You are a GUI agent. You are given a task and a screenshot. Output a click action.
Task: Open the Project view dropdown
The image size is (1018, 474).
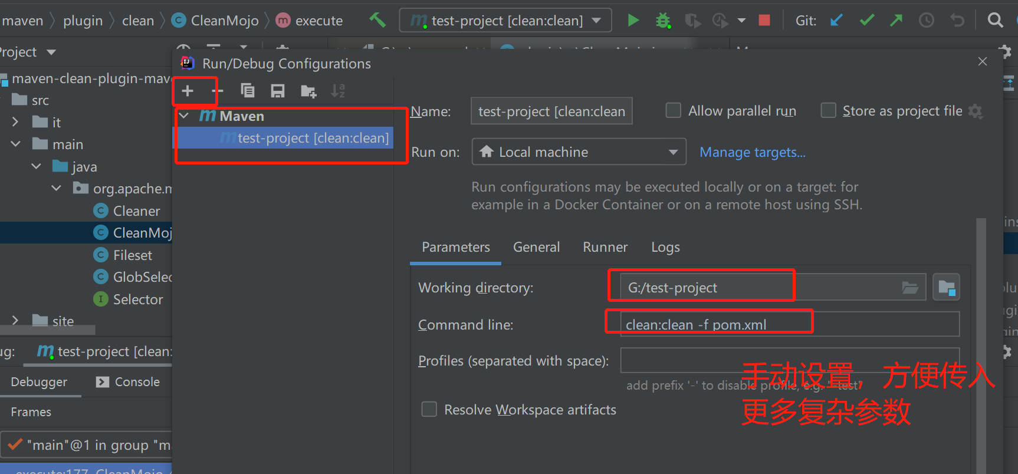pyautogui.click(x=51, y=52)
